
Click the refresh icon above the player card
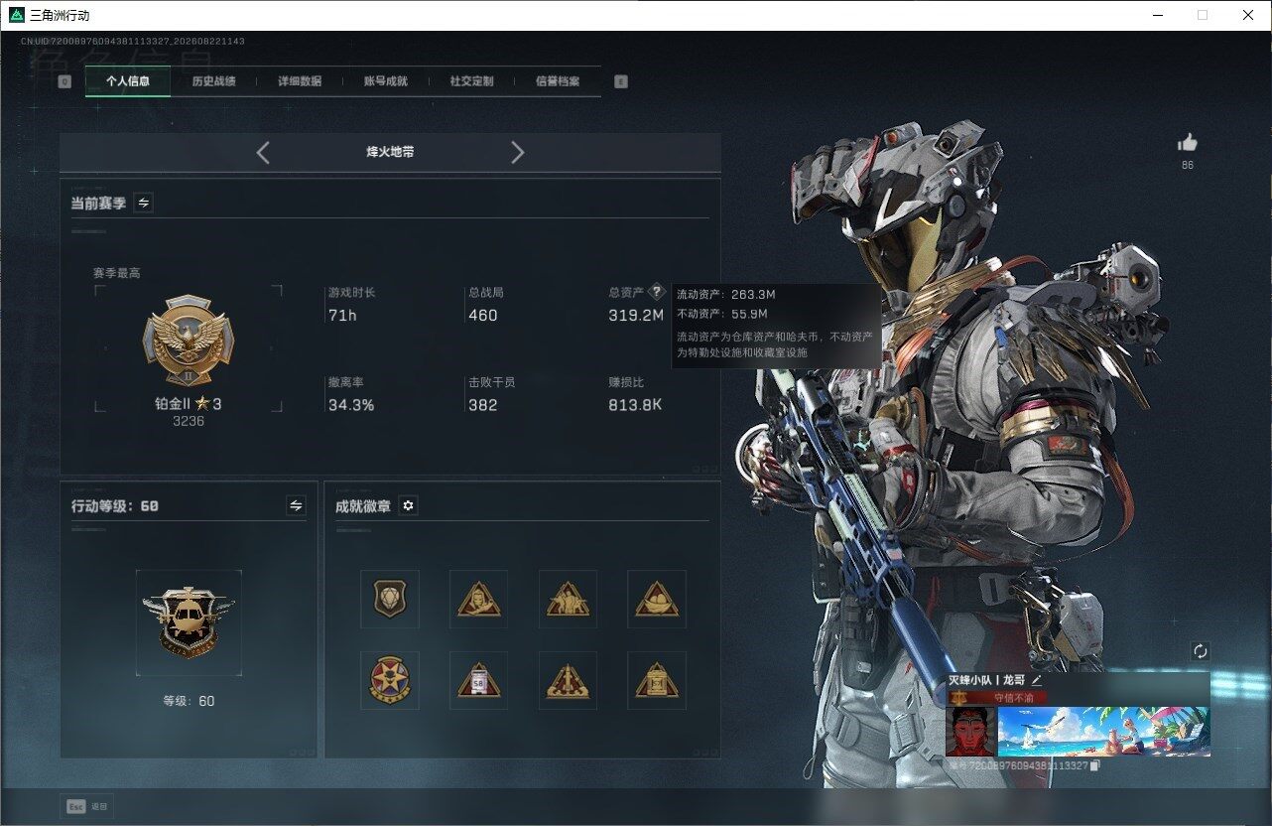(1201, 651)
